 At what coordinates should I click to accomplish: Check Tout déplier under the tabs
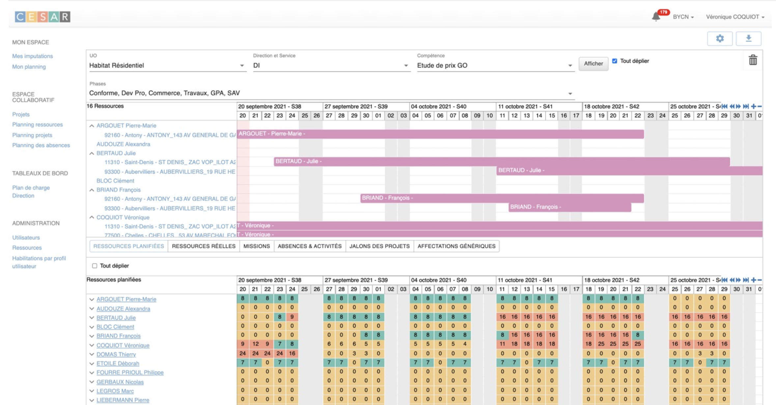click(x=95, y=266)
